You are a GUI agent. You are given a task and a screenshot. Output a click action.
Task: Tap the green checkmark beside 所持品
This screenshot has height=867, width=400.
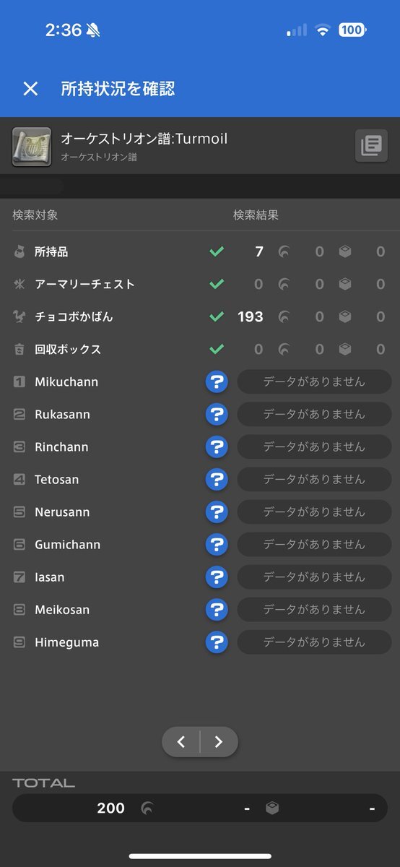tap(217, 251)
